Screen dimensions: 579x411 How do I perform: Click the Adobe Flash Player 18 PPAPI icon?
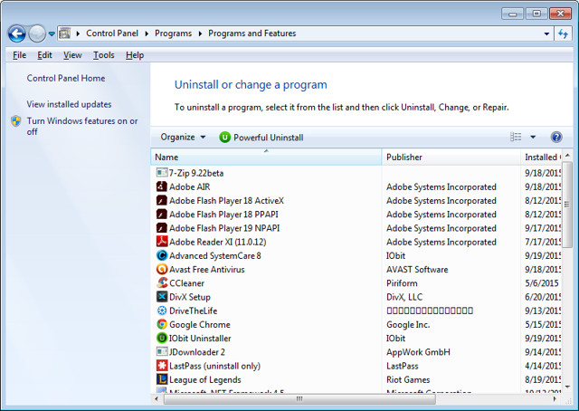162,214
